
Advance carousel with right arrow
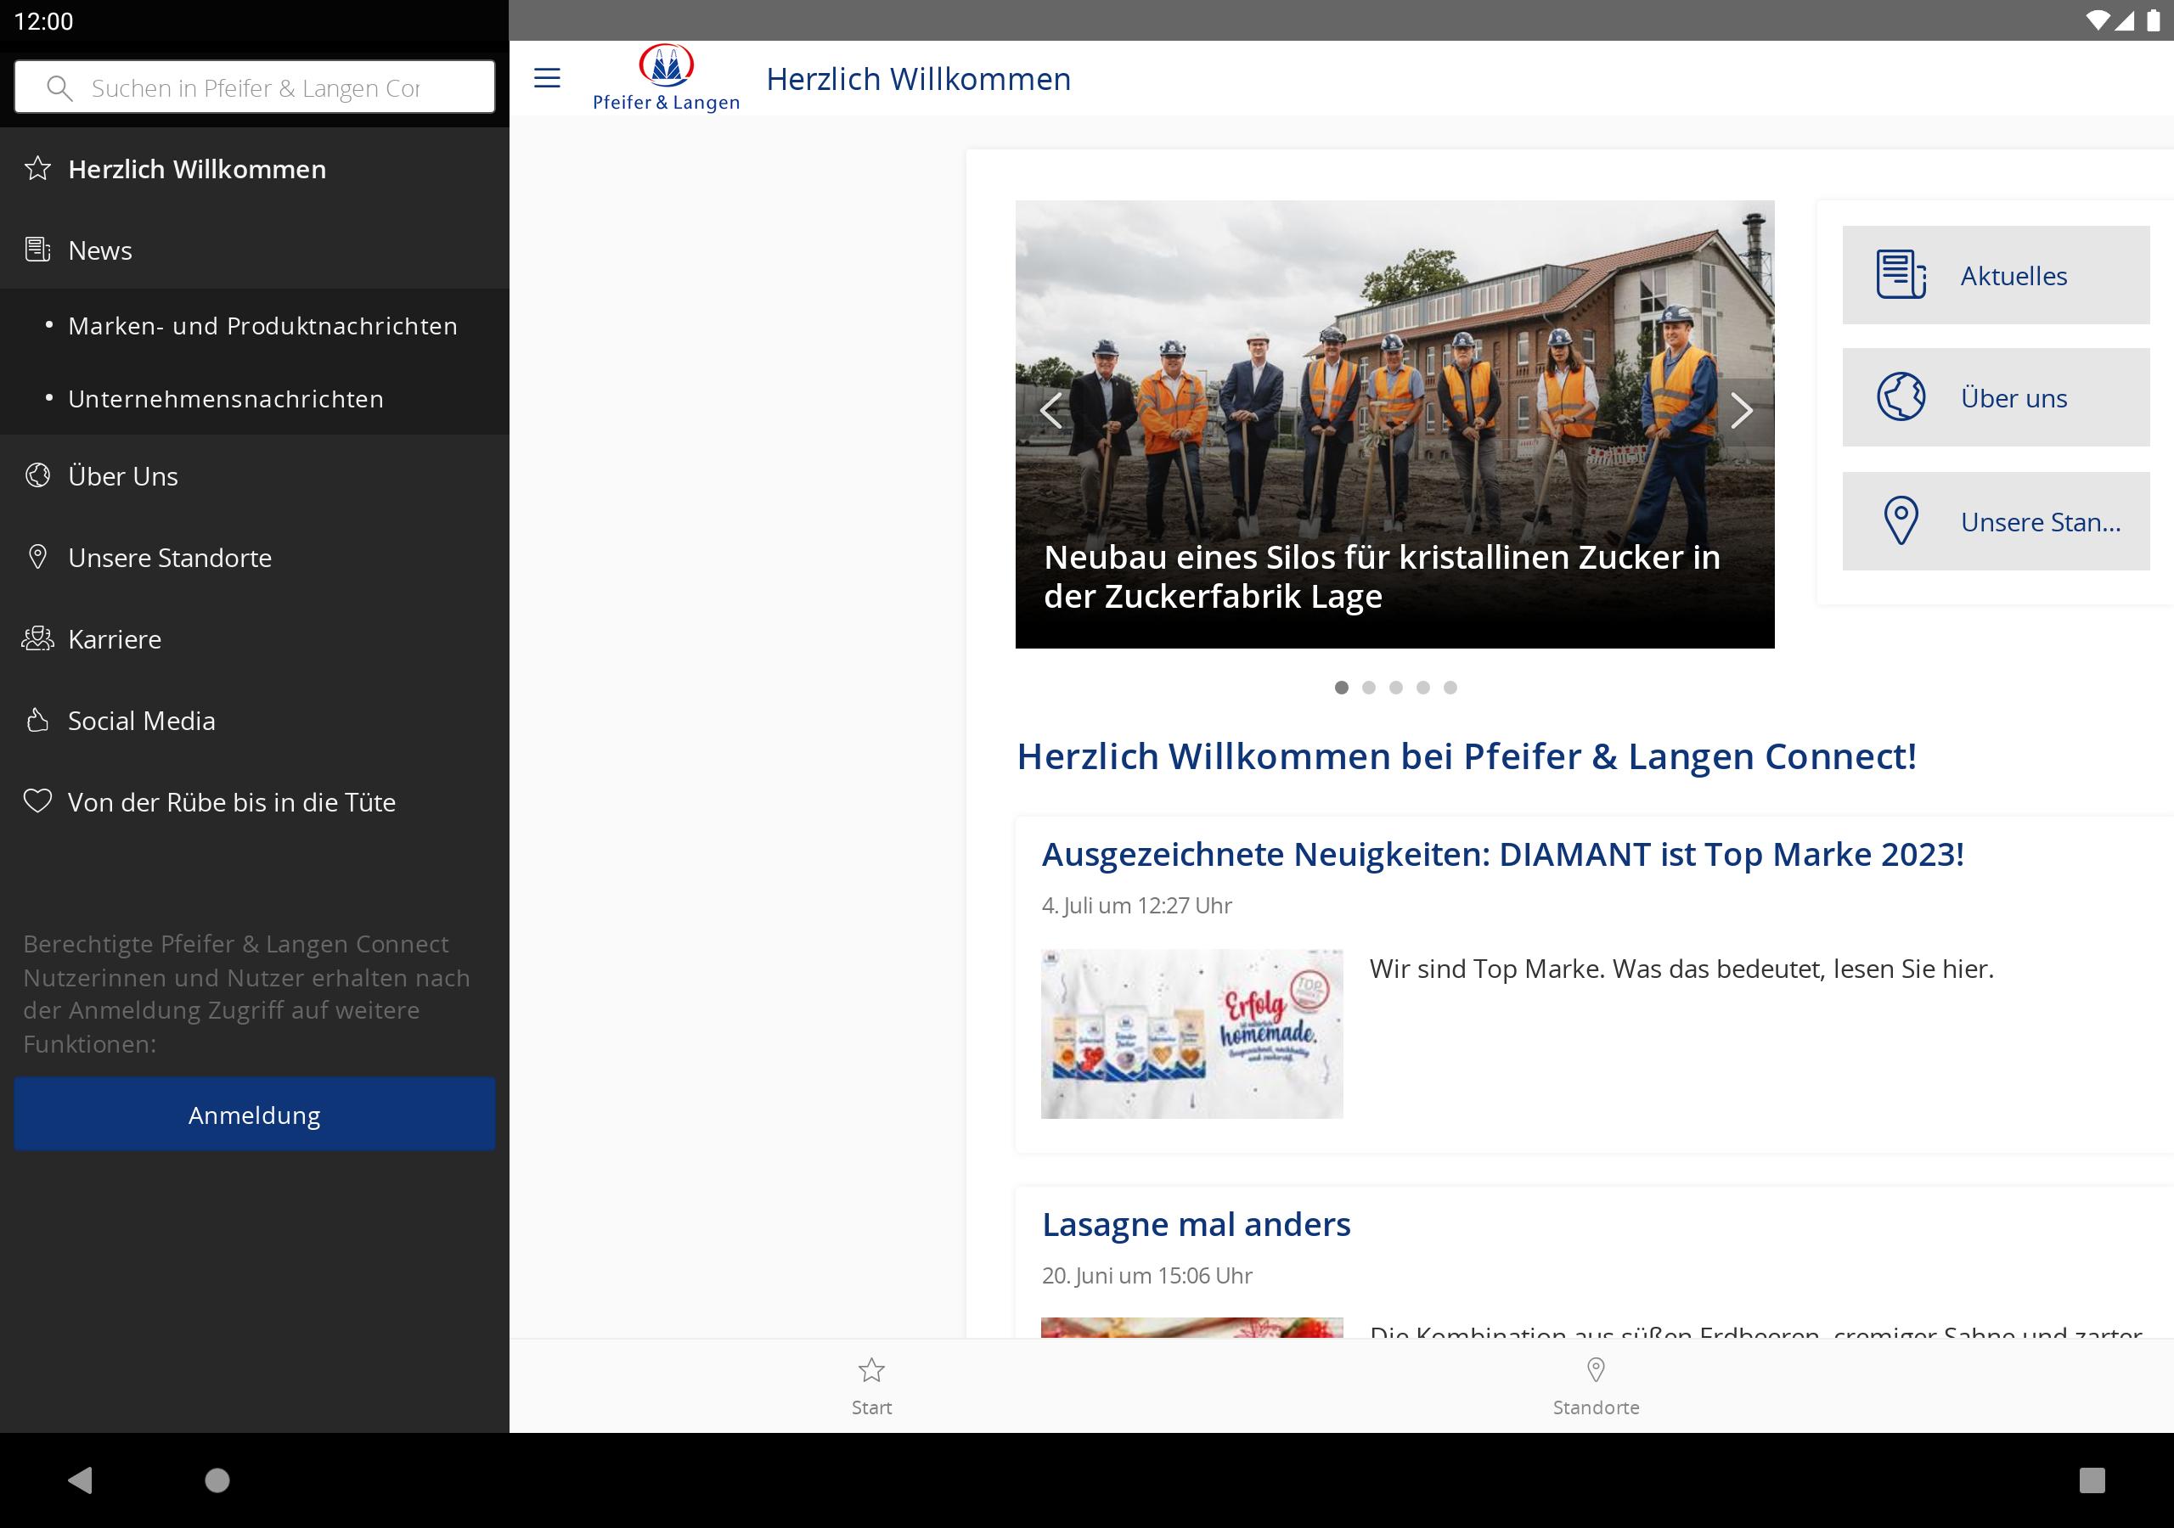tap(1741, 410)
